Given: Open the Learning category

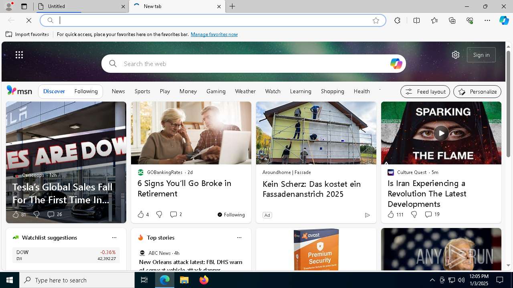Looking at the screenshot, I should pyautogui.click(x=301, y=91).
